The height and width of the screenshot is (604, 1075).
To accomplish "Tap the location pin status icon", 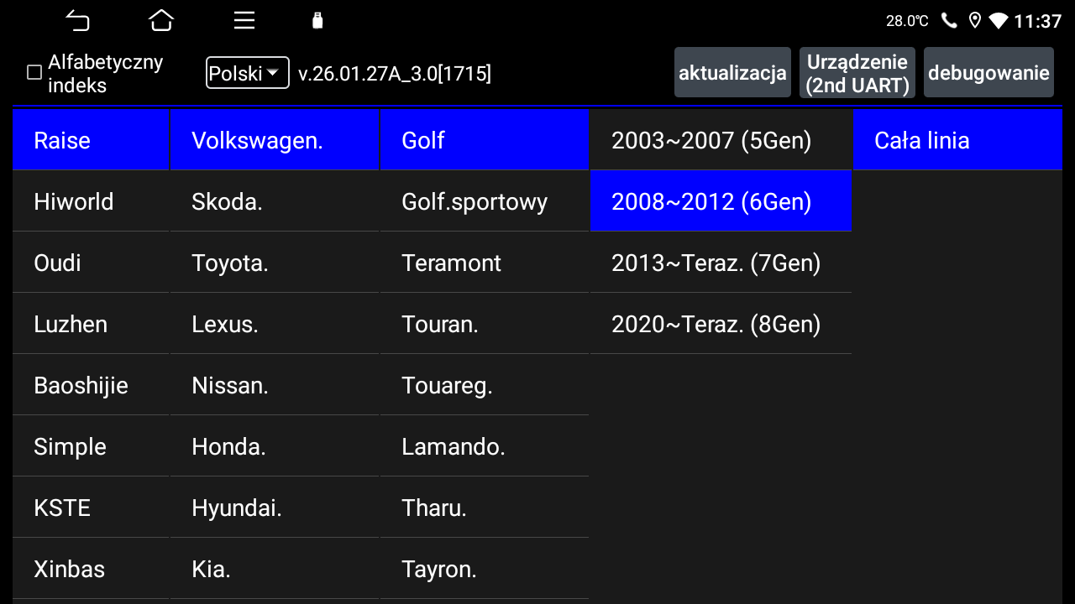I will (x=974, y=21).
